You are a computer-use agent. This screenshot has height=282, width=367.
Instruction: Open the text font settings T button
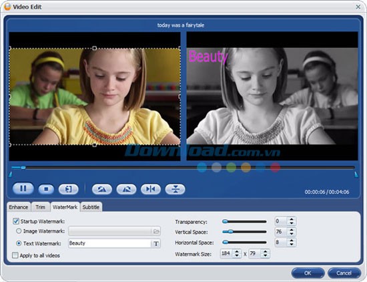[x=156, y=244]
